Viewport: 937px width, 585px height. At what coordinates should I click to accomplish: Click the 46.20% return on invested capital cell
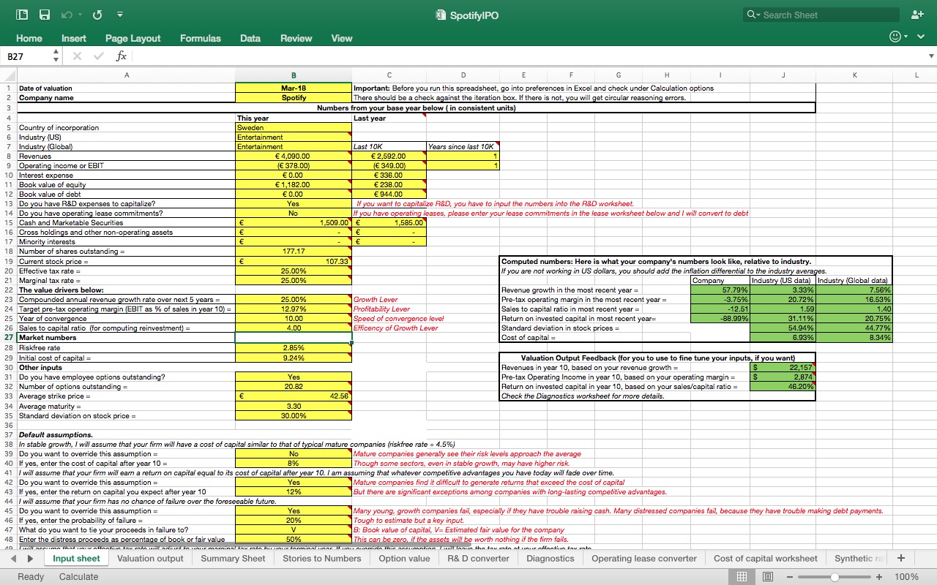[783, 386]
